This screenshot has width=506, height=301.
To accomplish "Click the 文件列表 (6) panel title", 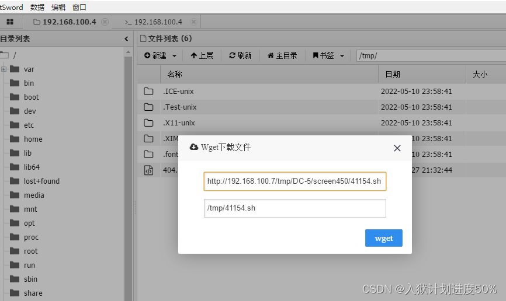I will 166,38.
